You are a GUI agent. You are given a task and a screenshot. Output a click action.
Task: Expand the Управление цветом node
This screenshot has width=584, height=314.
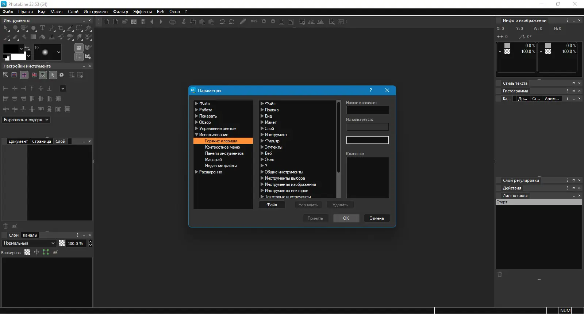click(x=196, y=129)
